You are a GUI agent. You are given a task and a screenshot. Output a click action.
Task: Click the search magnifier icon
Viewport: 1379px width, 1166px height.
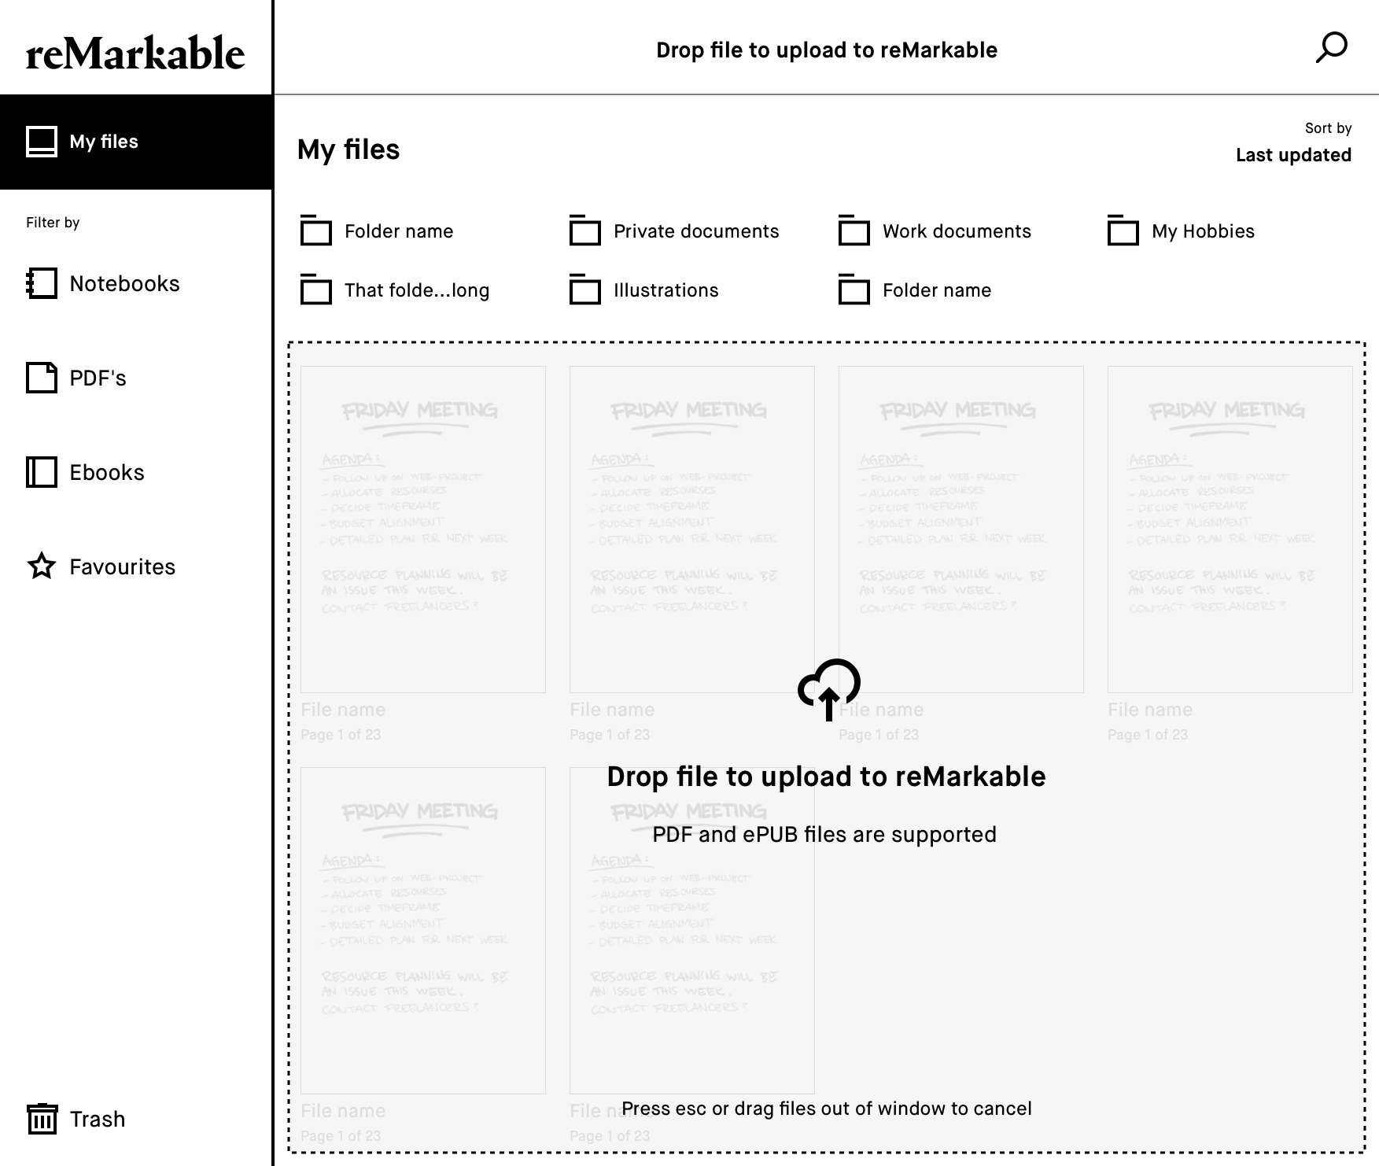[x=1331, y=48]
